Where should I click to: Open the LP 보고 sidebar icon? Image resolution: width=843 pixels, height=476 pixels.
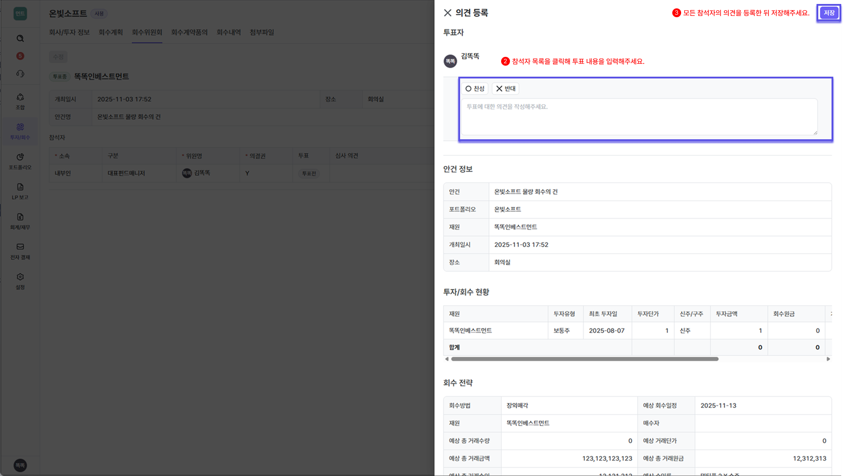pos(20,190)
